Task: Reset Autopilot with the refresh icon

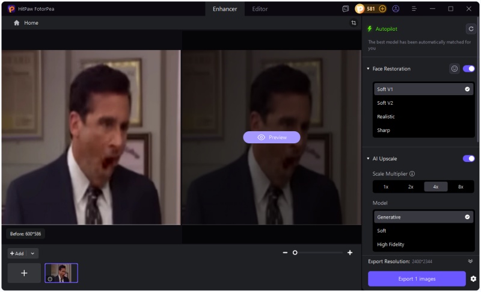Action: pyautogui.click(x=470, y=29)
